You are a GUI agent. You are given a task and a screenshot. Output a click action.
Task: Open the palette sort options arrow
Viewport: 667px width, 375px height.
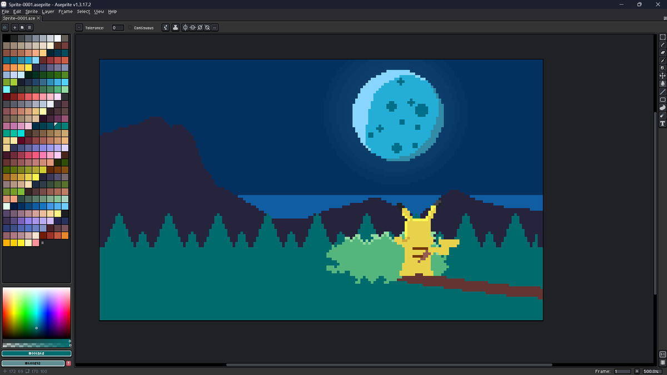tap(14, 27)
